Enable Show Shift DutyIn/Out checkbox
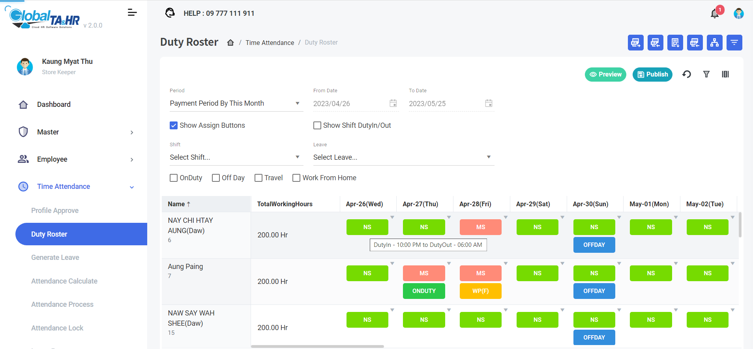753x349 pixels. (x=317, y=125)
